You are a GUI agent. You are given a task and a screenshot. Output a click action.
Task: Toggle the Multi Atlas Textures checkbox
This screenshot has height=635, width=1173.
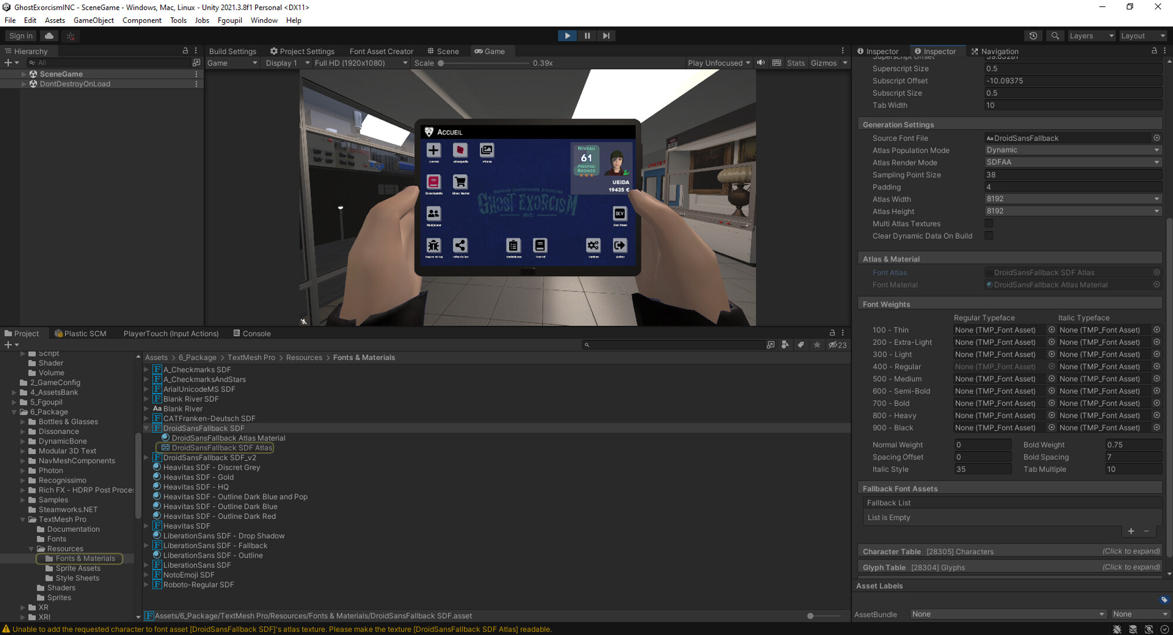[x=989, y=223]
